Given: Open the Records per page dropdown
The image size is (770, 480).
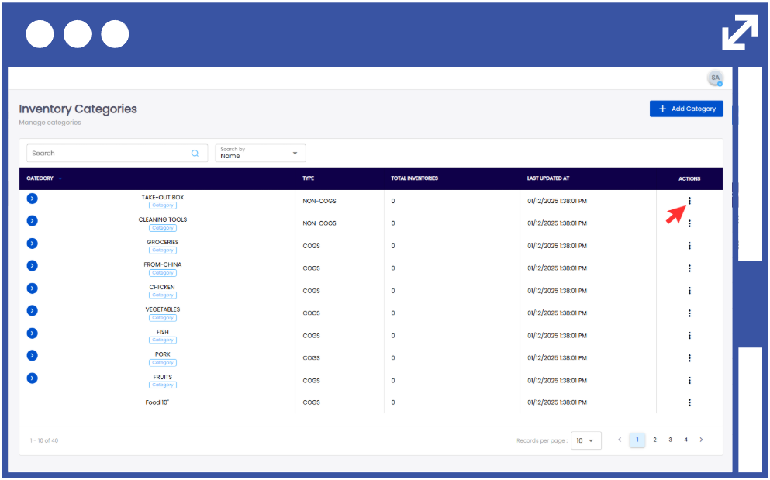Looking at the screenshot, I should pos(585,440).
